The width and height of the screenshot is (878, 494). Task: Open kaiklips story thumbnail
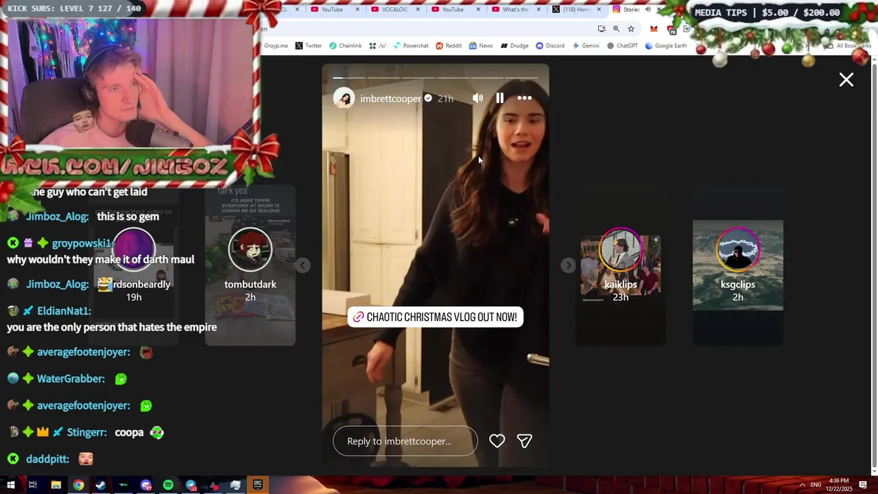tap(621, 266)
